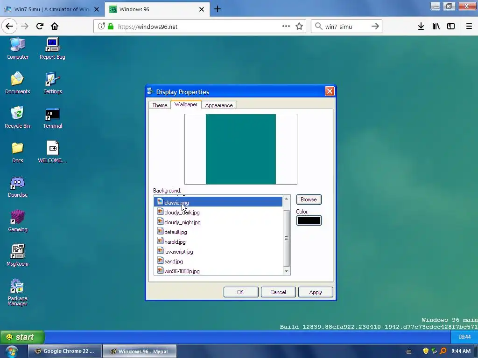Open the Documents folder icon
Viewport: 478px width, 358px height.
pyautogui.click(x=18, y=83)
